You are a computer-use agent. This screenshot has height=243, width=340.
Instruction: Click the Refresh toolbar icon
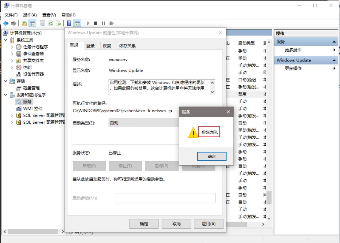(x=50, y=23)
